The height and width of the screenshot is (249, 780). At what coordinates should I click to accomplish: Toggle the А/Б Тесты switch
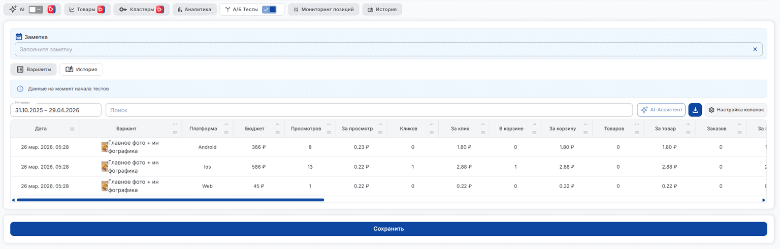(x=269, y=9)
